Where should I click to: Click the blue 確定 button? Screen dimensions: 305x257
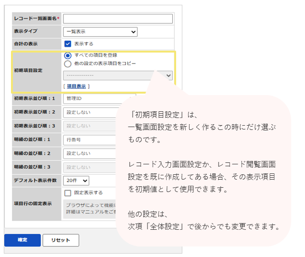[x=22, y=240]
